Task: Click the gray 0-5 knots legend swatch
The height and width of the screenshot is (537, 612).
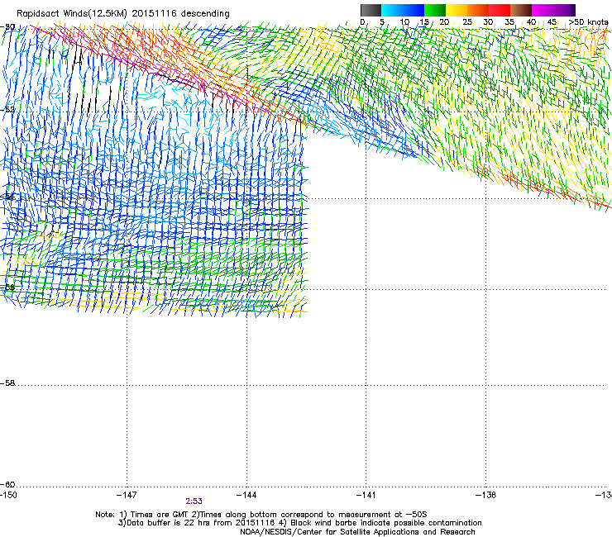Action: click(x=371, y=10)
